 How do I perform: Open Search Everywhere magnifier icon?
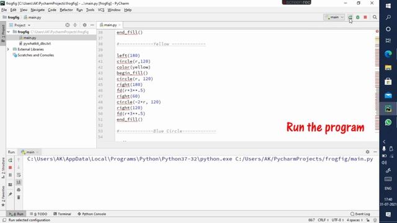coord(375,17)
